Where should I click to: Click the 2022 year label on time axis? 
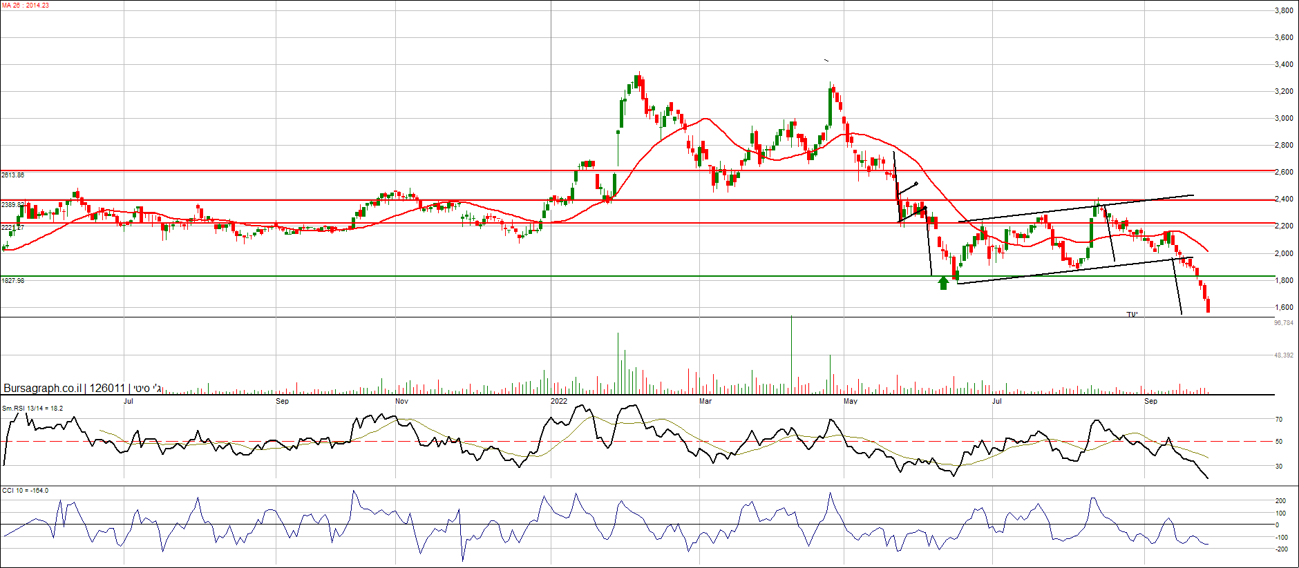point(559,401)
